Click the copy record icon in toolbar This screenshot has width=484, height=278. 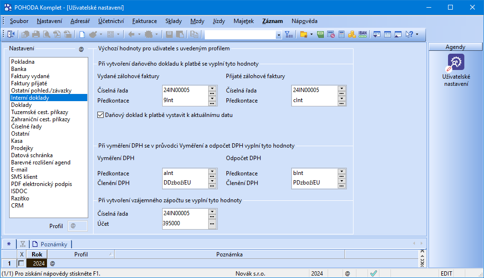[194, 35]
